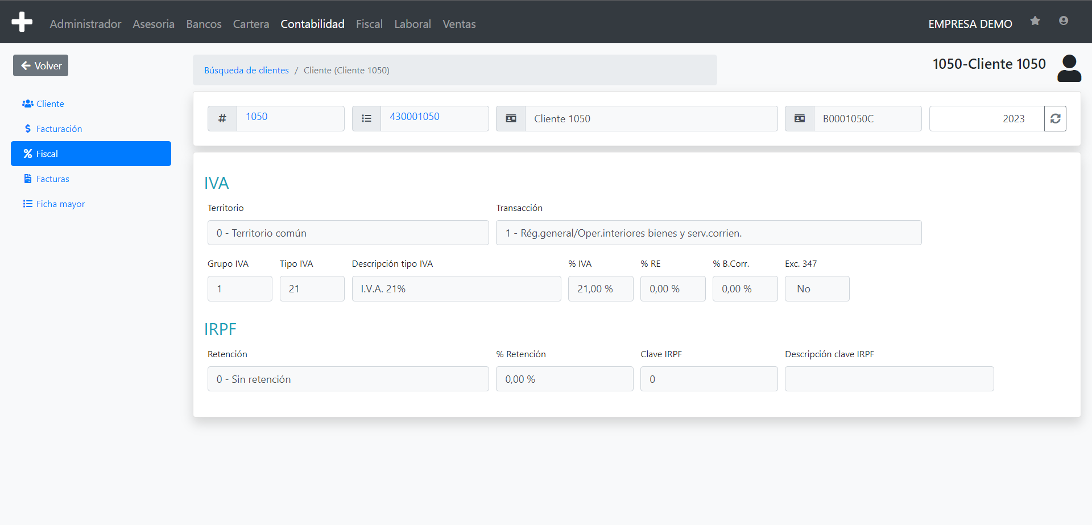Click the % RE field
This screenshot has width=1092, height=525.
point(673,288)
